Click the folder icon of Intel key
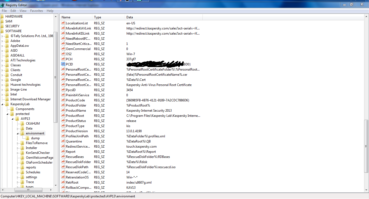This screenshot has width=369, height=199. (x=7, y=94)
